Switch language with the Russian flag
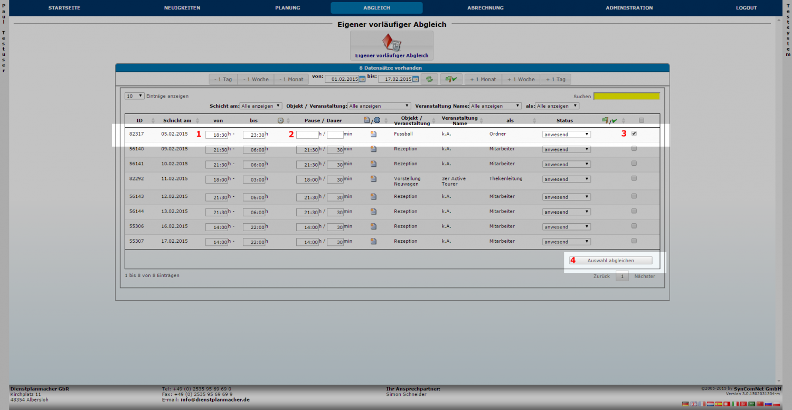Viewport: 792px width, 410px height. pos(768,404)
